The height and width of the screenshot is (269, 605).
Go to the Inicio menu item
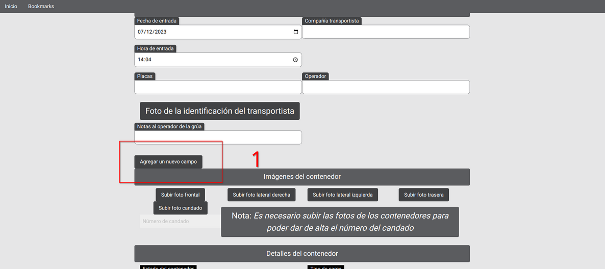11,6
